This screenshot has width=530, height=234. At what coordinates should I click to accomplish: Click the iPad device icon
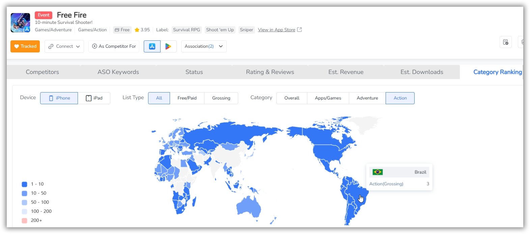click(x=89, y=98)
